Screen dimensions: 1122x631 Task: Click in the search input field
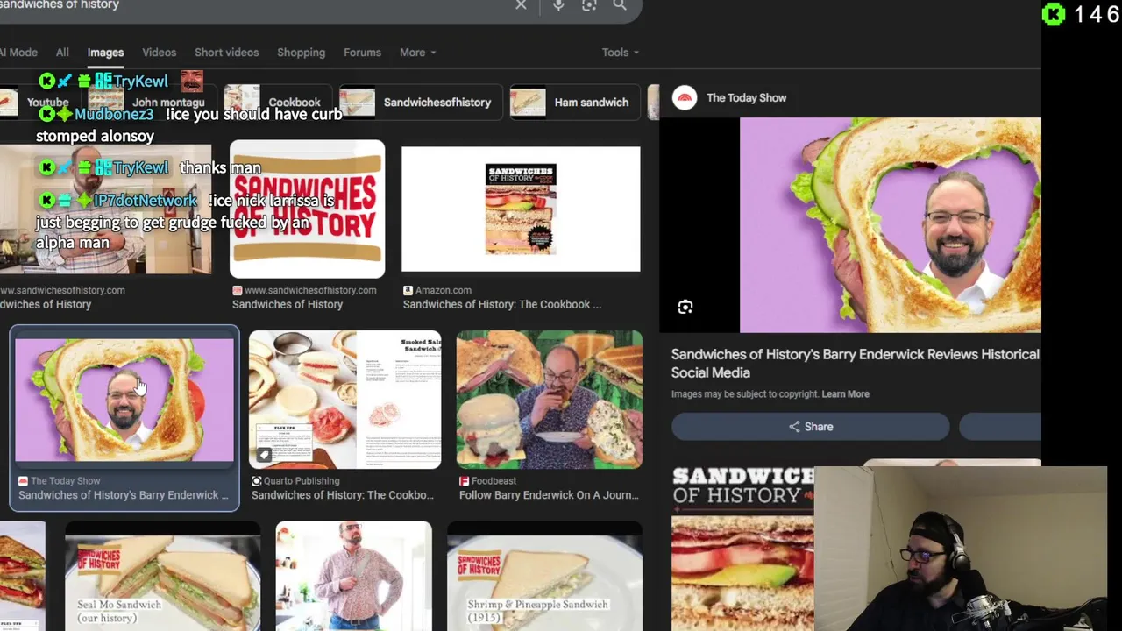254,5
